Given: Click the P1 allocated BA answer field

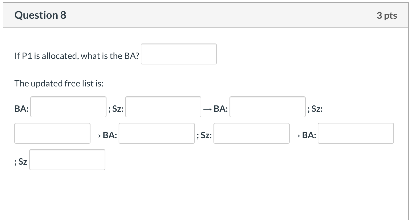Looking at the screenshot, I should pyautogui.click(x=179, y=54).
